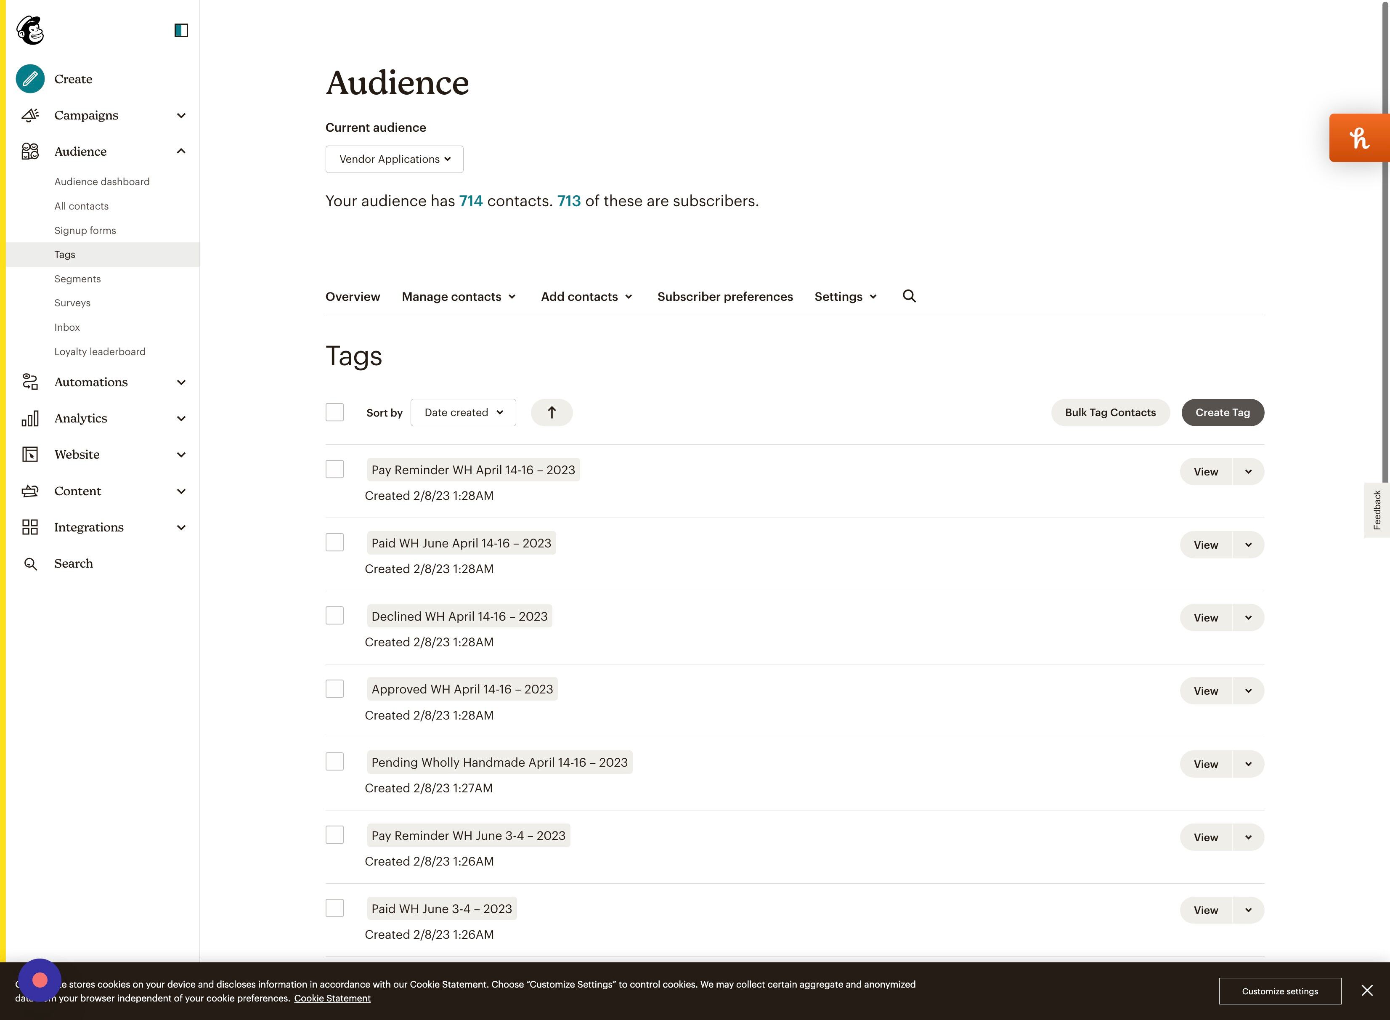Screen dimensions: 1390x1020
Task: Select the Audience people icon
Action: (x=29, y=151)
